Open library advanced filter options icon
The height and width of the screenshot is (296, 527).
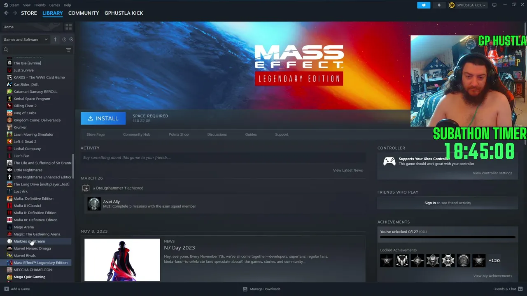[68, 50]
